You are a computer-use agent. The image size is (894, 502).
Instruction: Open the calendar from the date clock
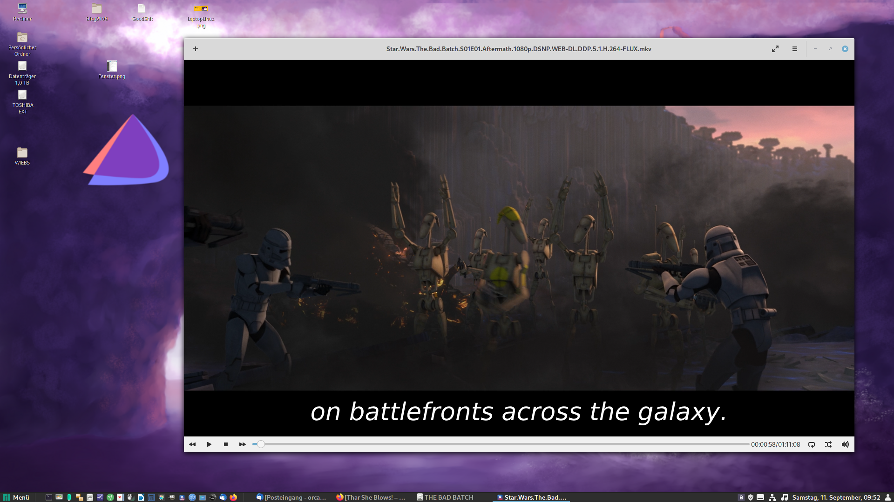click(x=836, y=497)
